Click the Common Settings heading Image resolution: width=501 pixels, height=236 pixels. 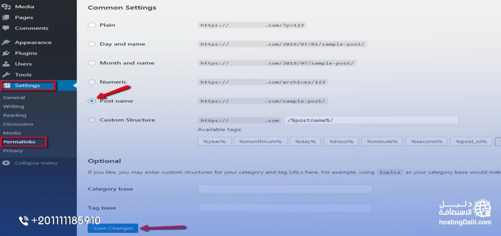coord(122,7)
